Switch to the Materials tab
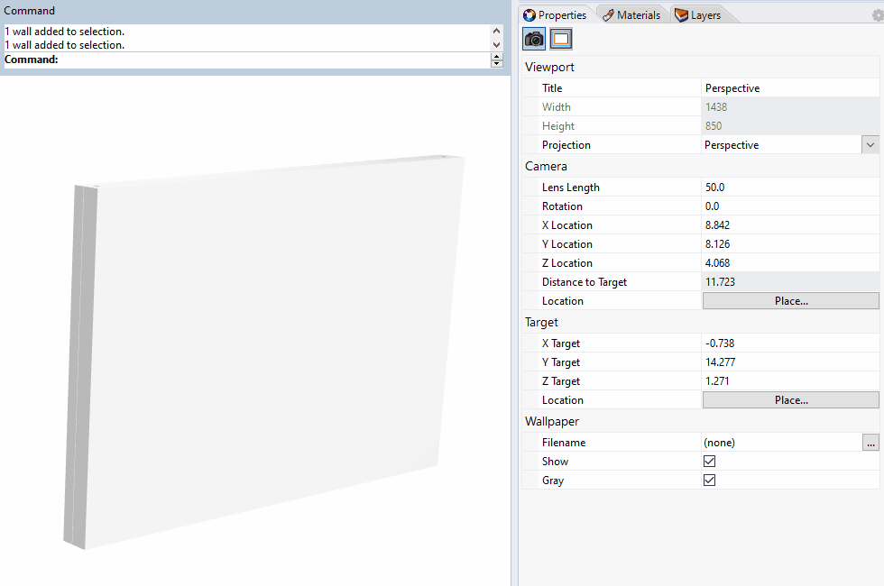Viewport: 884px width, 586px height. (632, 14)
